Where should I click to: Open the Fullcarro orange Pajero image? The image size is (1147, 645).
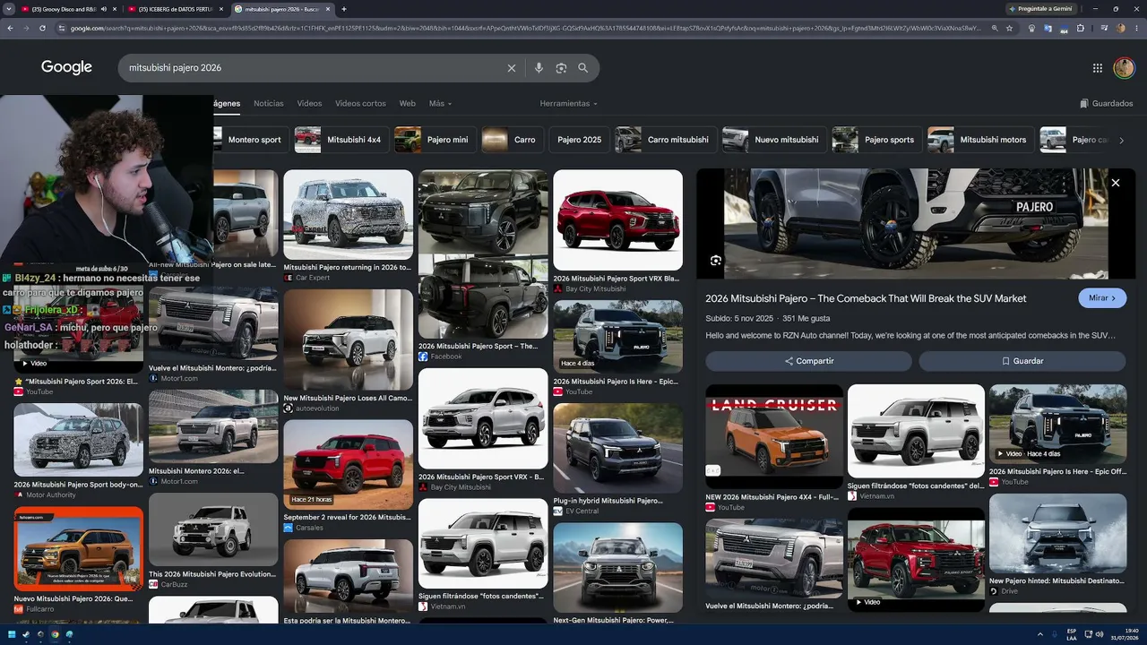[x=78, y=549]
